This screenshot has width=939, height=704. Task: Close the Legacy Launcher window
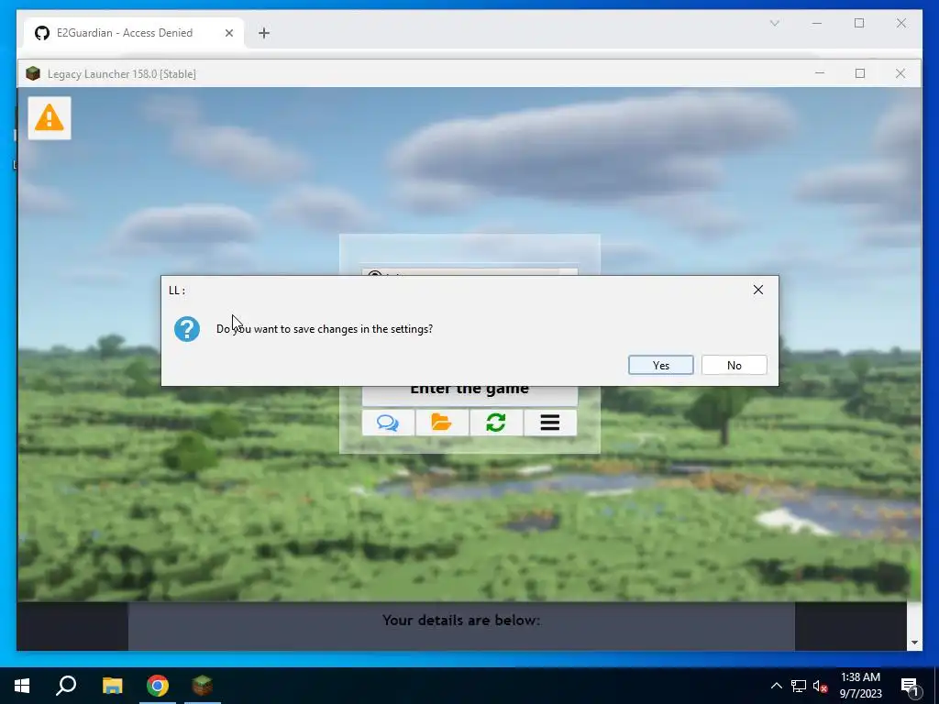tap(900, 73)
